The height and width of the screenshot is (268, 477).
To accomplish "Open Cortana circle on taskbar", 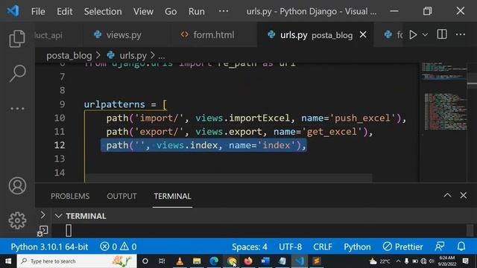I will coord(145,261).
